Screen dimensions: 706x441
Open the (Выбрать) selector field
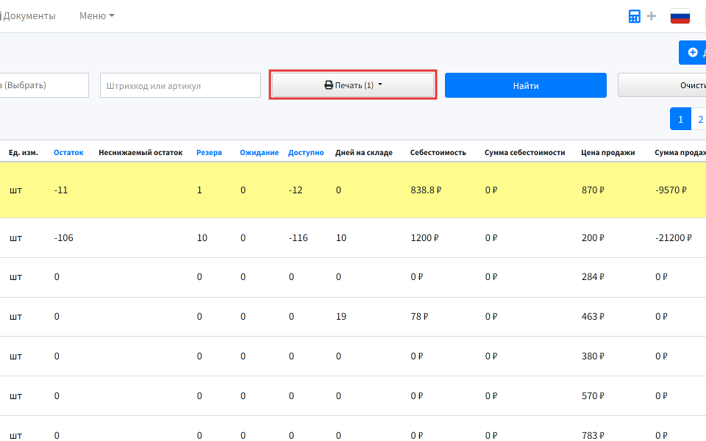tap(44, 85)
